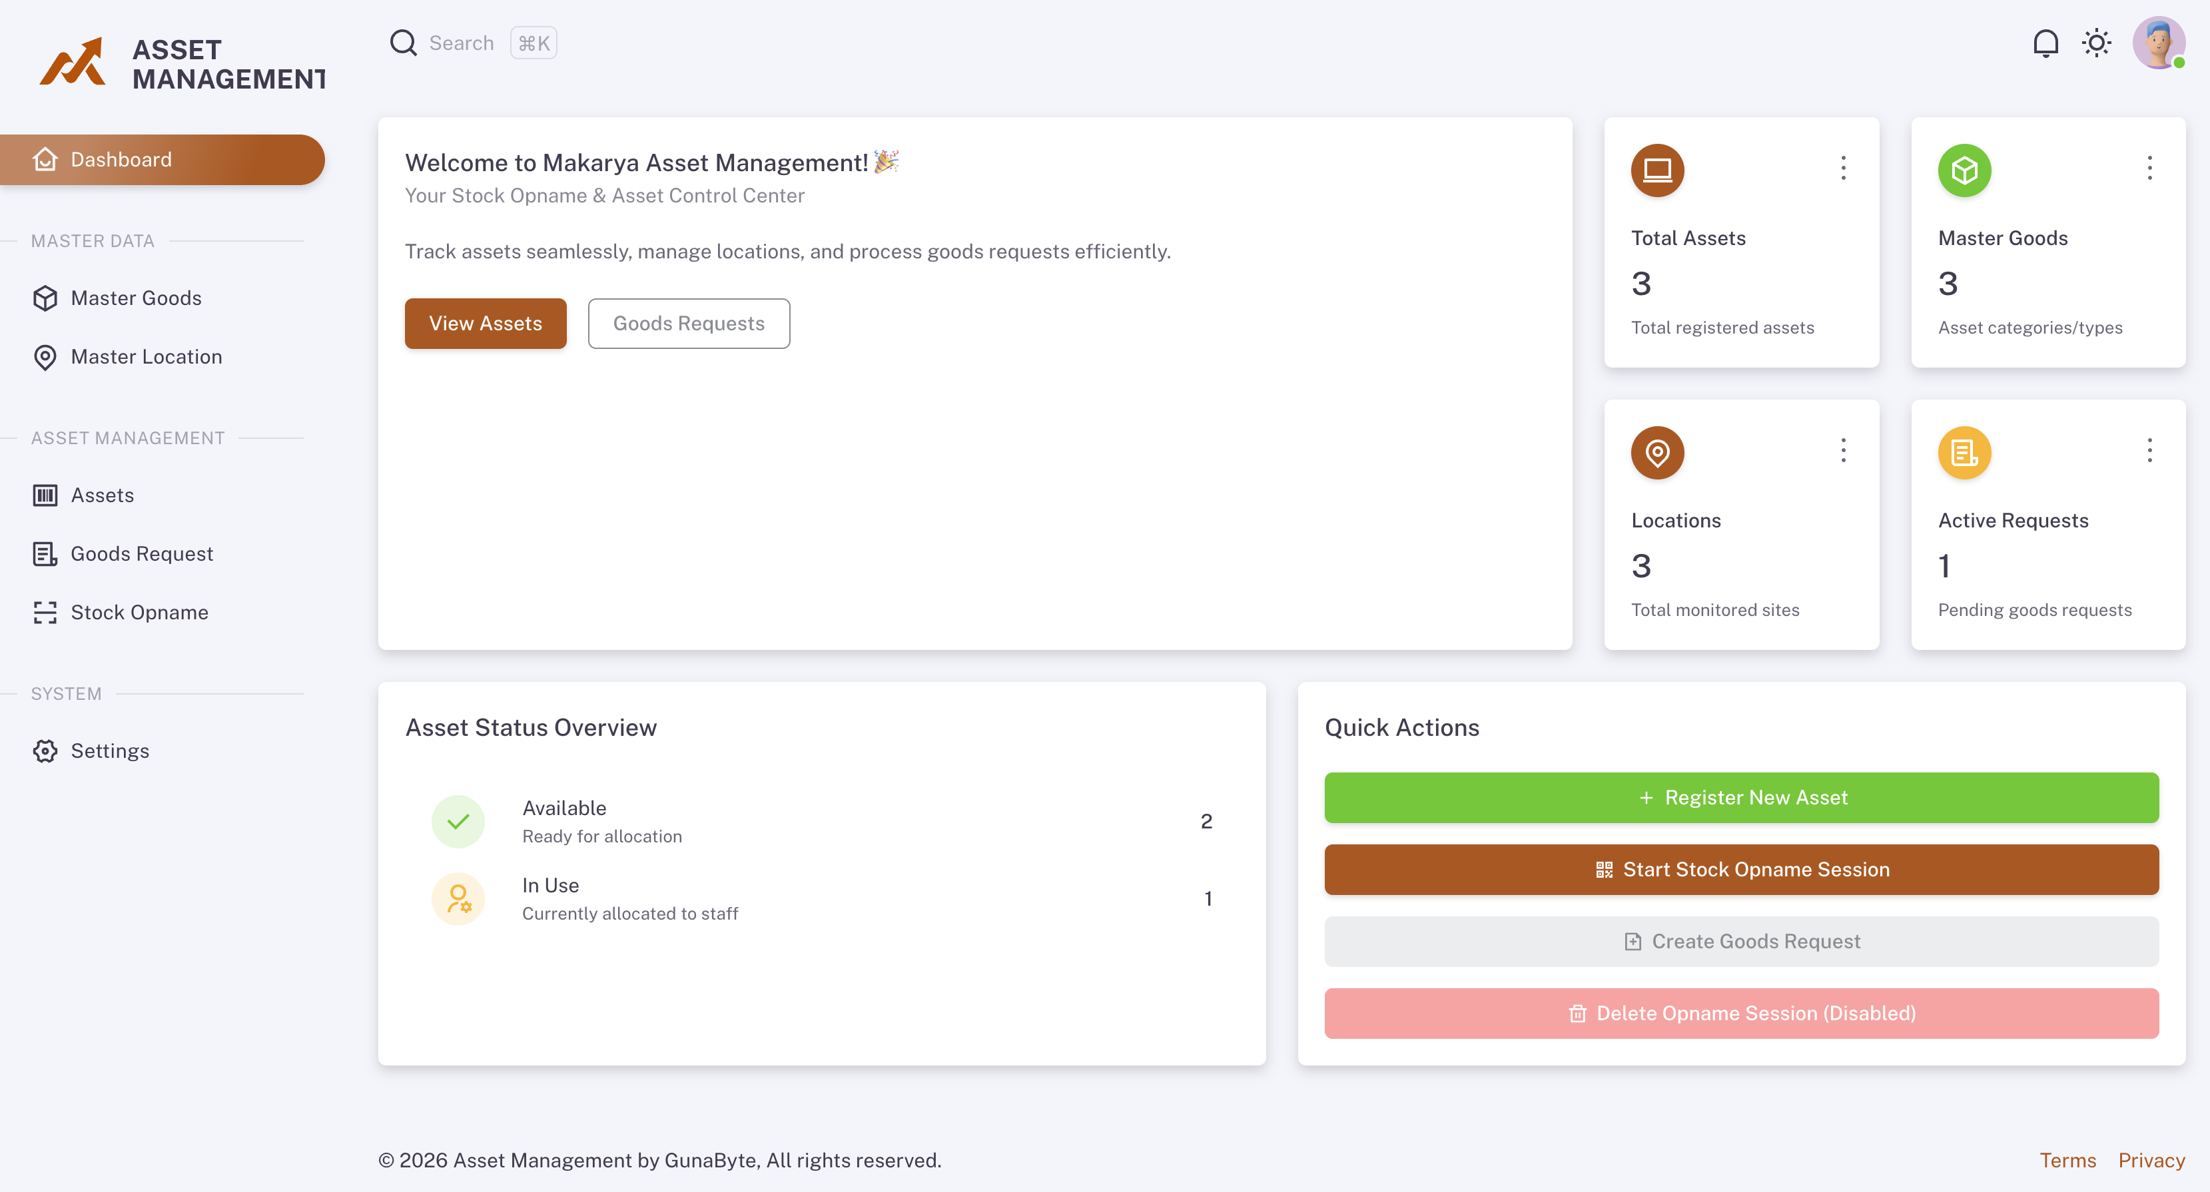Click the Settings gear icon in sidebar
The width and height of the screenshot is (2210, 1192).
(x=45, y=751)
